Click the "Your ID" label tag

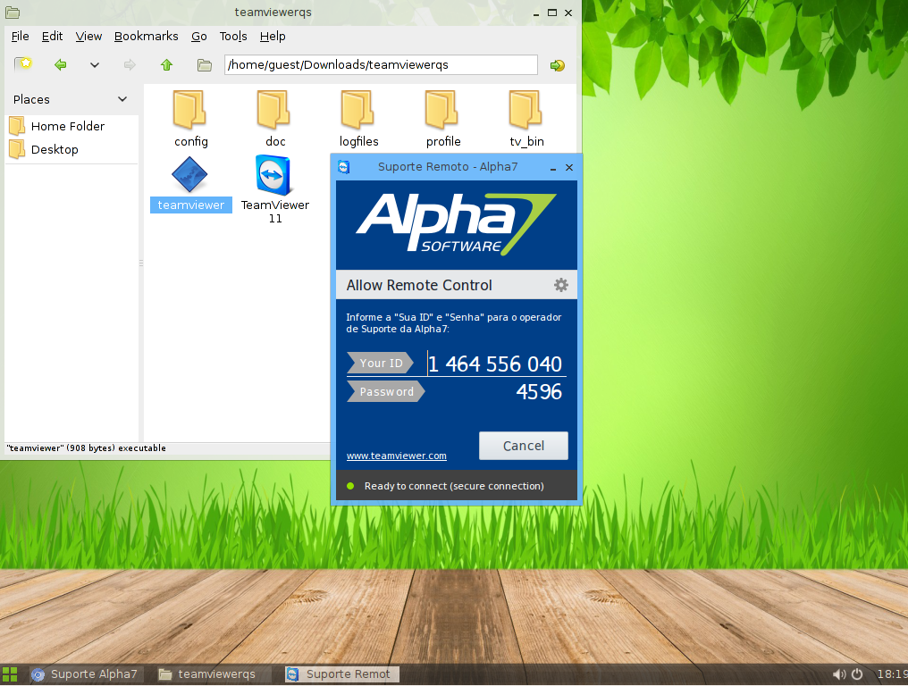381,363
